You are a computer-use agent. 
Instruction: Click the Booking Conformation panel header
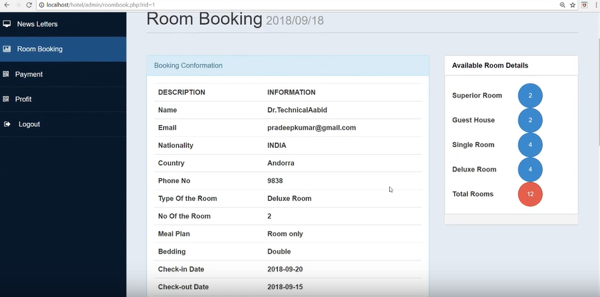(x=288, y=66)
